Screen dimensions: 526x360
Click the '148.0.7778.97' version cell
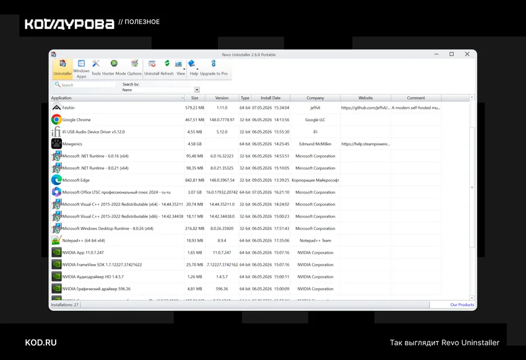222,119
